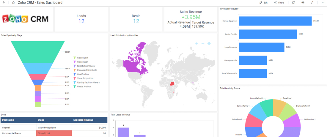The image size is (327, 137).
Task: Click the Sales Pipeline by Stage title
Action: pos(12,35)
